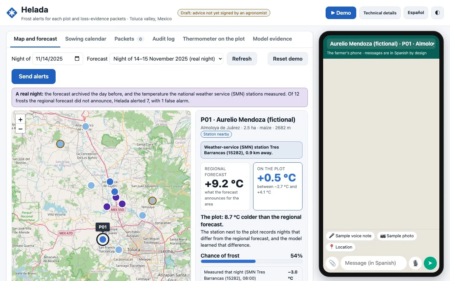Screen dimensions: 450x281
Task: Open Technical details
Action: pyautogui.click(x=380, y=13)
